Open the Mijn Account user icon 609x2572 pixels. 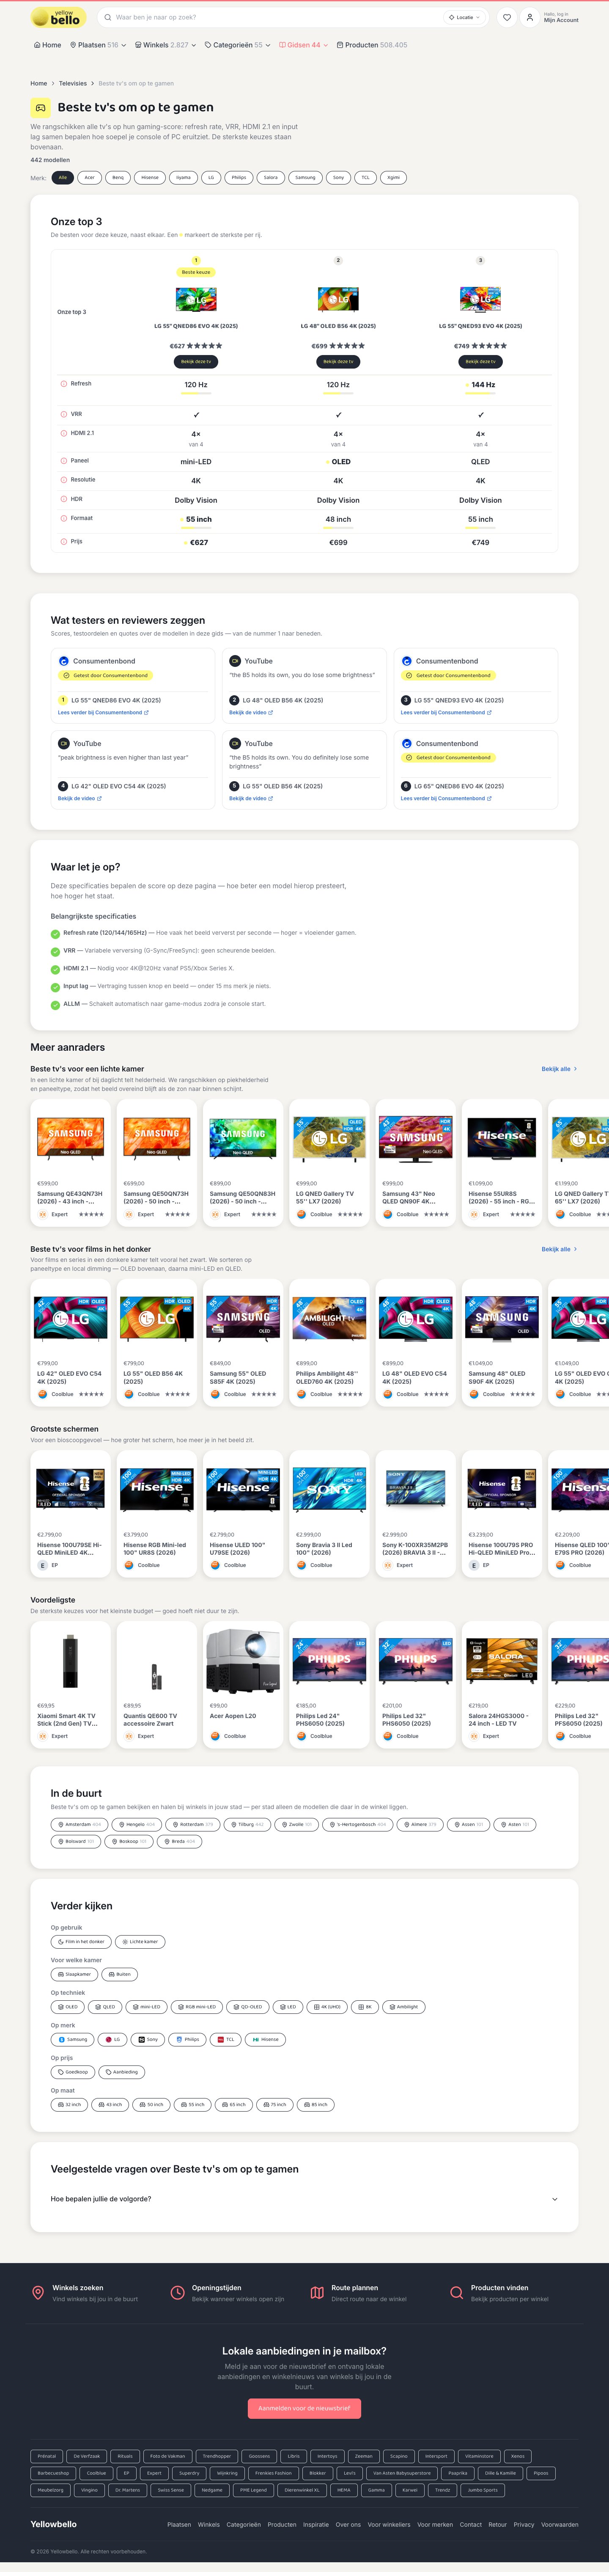(530, 17)
